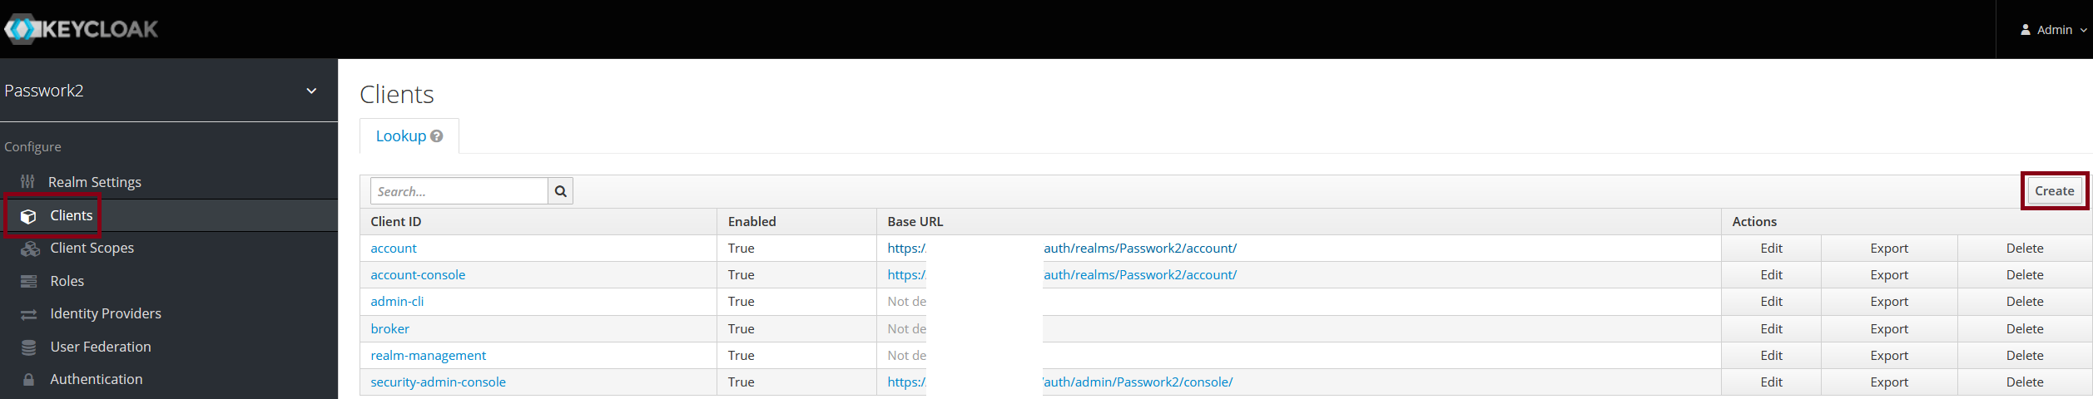The height and width of the screenshot is (399, 2093).
Task: Switch to the Lookup tab
Action: pos(401,136)
